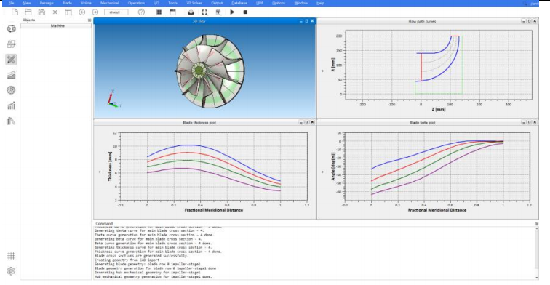
Task: Click the impeller model in the 3D view
Action: (210, 71)
